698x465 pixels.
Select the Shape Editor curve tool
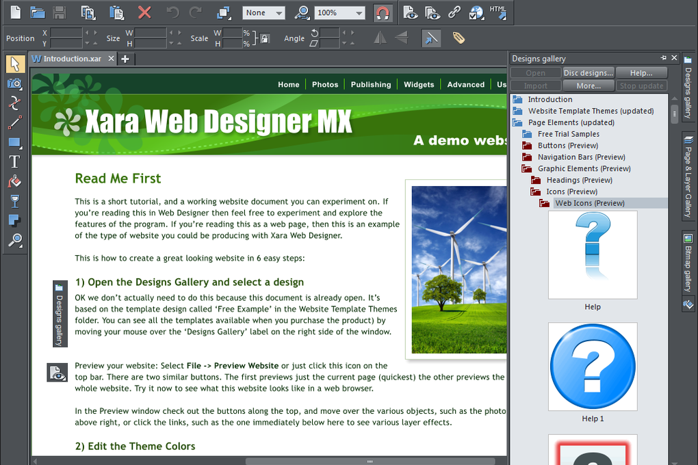coord(14,103)
